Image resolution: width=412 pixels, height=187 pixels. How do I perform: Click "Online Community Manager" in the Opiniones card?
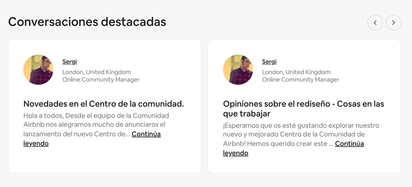click(x=300, y=80)
